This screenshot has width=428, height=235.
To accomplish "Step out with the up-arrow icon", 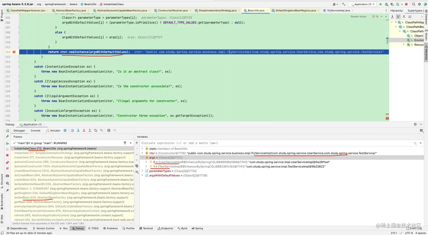I will point(90,130).
